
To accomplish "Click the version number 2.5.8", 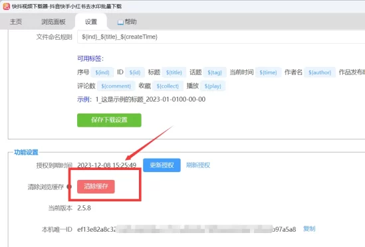I will (x=84, y=208).
